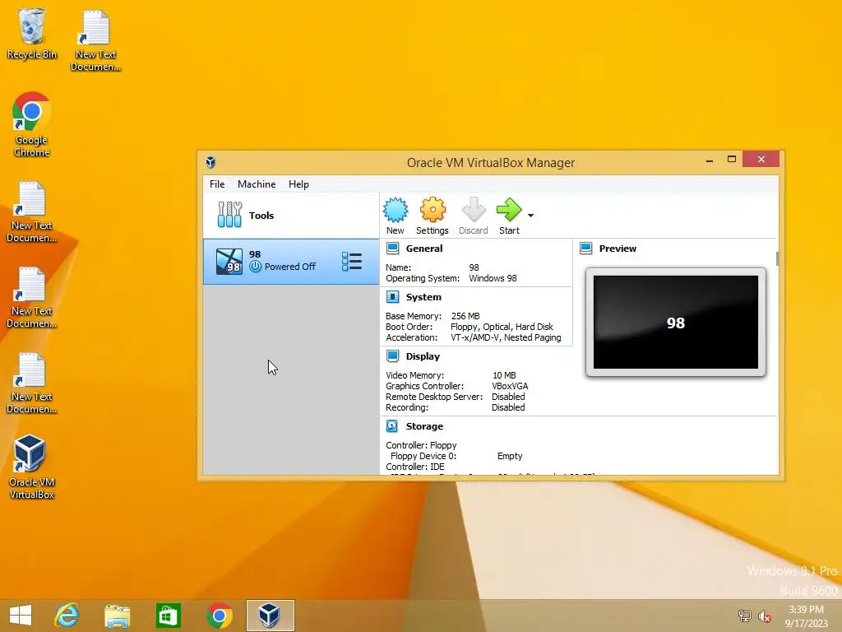Viewport: 842px width, 632px height.
Task: Open the Machine menu
Action: point(257,184)
